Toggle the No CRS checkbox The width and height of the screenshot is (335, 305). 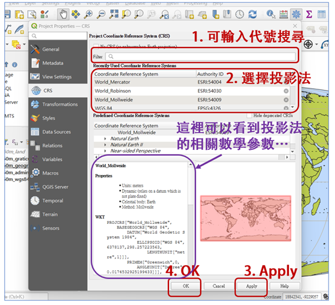pyautogui.click(x=96, y=46)
